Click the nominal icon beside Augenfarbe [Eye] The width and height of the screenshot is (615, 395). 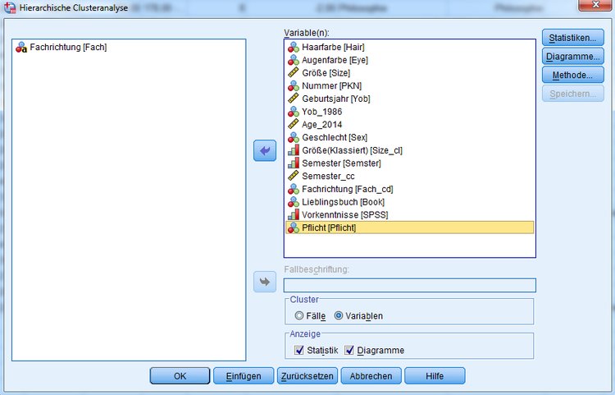[x=293, y=60]
